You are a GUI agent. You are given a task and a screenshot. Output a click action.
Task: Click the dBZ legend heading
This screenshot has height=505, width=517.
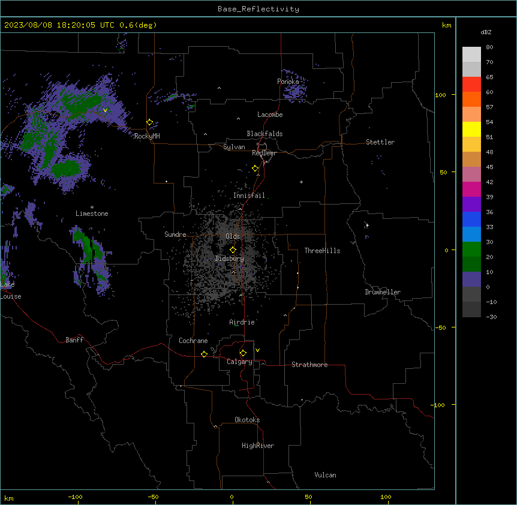486,32
